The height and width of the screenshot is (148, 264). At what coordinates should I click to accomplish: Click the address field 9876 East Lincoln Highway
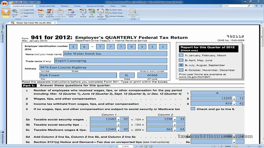pyautogui.click(x=103, y=67)
